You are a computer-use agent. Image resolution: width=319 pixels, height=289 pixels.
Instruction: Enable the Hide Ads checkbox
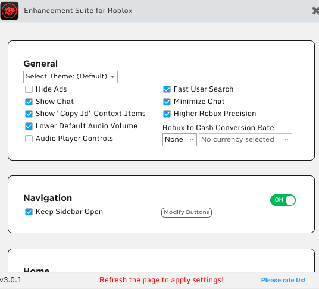pyautogui.click(x=29, y=89)
